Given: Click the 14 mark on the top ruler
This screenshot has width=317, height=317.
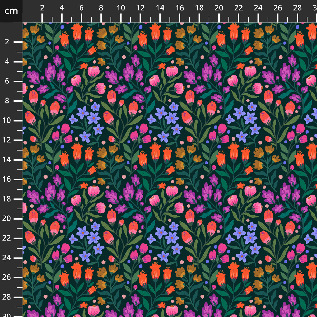Looking at the screenshot, I should click(x=160, y=8).
